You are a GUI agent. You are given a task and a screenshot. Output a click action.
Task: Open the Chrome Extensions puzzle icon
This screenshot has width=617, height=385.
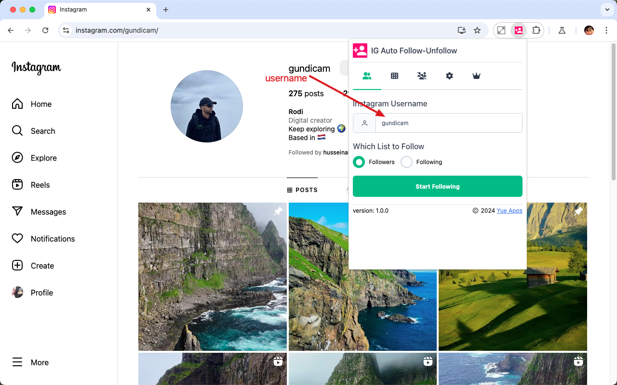coord(536,30)
